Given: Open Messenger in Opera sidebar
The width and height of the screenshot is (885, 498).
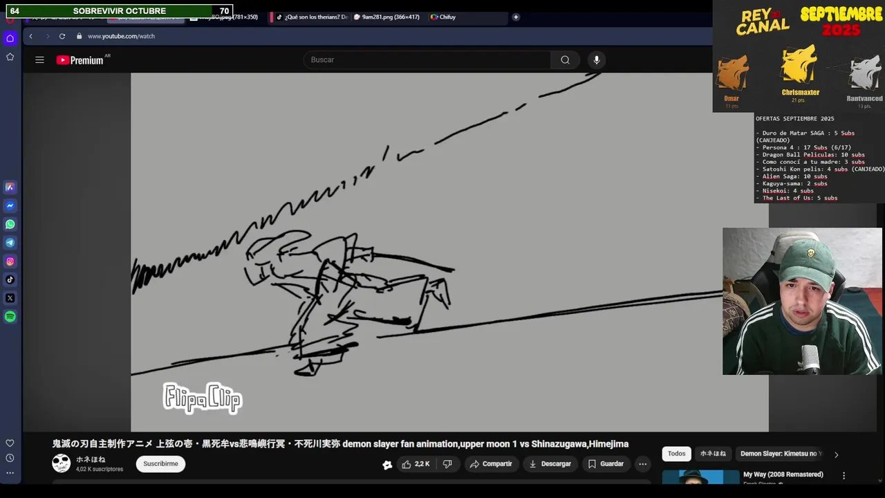Looking at the screenshot, I should (x=10, y=205).
